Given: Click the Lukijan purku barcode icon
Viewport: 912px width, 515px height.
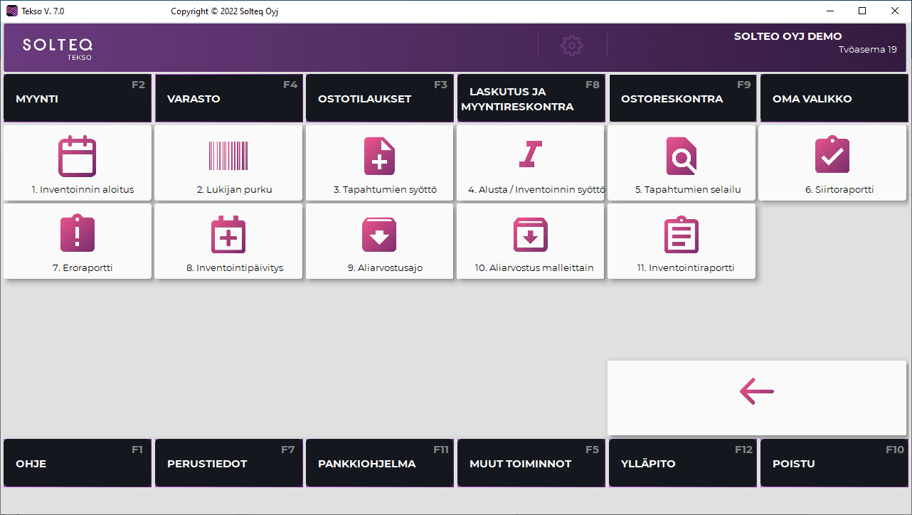Looking at the screenshot, I should tap(228, 156).
